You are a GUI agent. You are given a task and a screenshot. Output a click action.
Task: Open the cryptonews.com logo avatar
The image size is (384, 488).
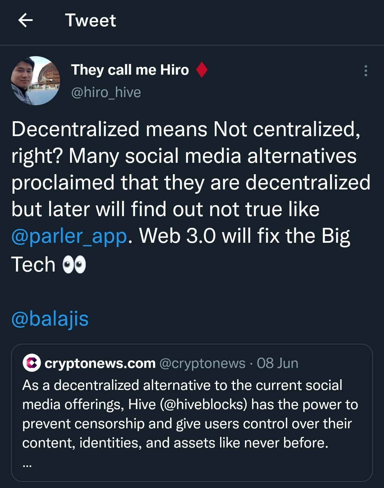32,363
